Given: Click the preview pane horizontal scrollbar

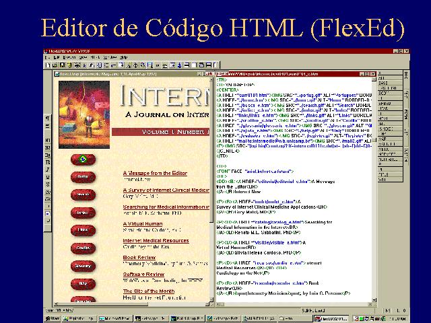Looking at the screenshot, I should [132, 304].
